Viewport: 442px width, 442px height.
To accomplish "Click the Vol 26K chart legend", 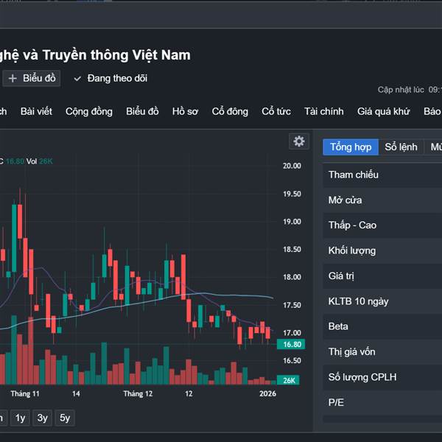I will (40, 161).
